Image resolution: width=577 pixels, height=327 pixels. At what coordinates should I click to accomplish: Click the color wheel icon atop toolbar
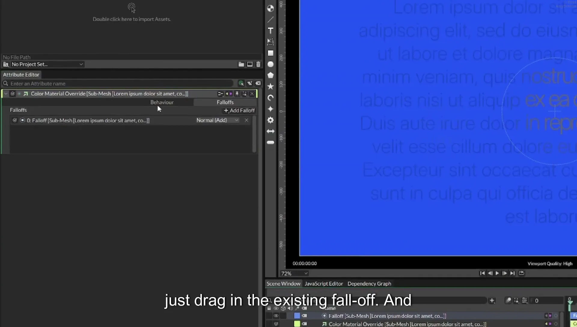270,8
